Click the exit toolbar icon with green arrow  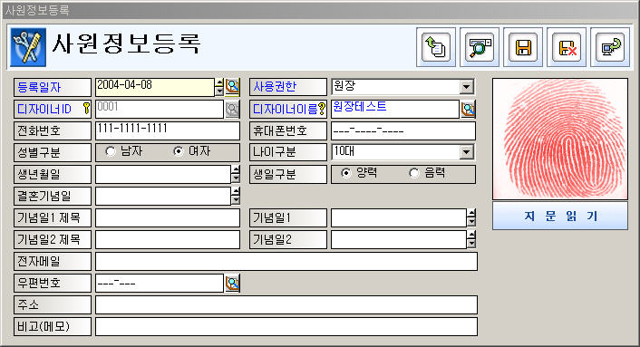[610, 47]
